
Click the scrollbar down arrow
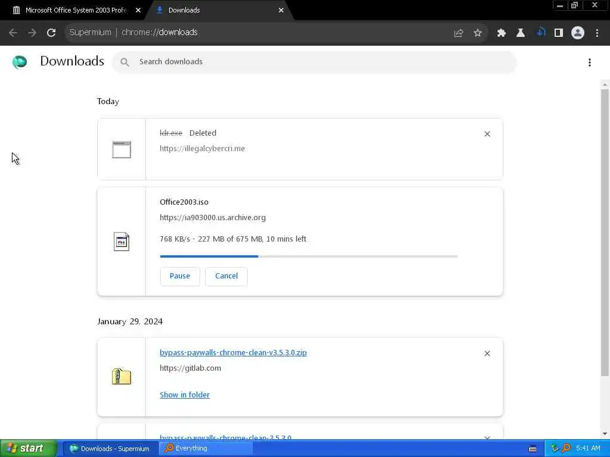pyautogui.click(x=605, y=434)
